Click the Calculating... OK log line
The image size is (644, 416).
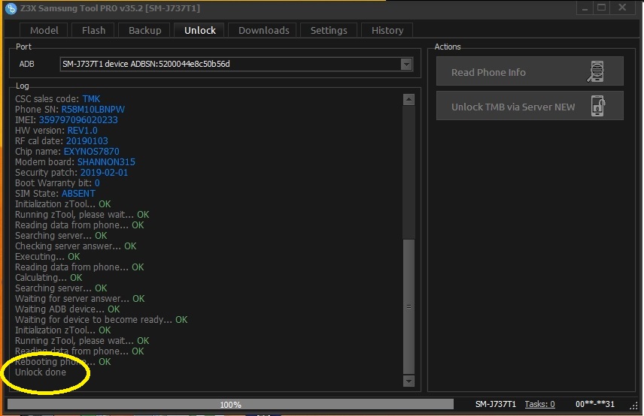click(x=48, y=278)
